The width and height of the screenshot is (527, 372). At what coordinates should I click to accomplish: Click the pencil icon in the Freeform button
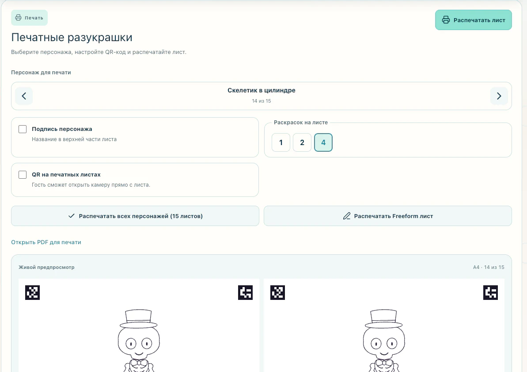click(346, 216)
